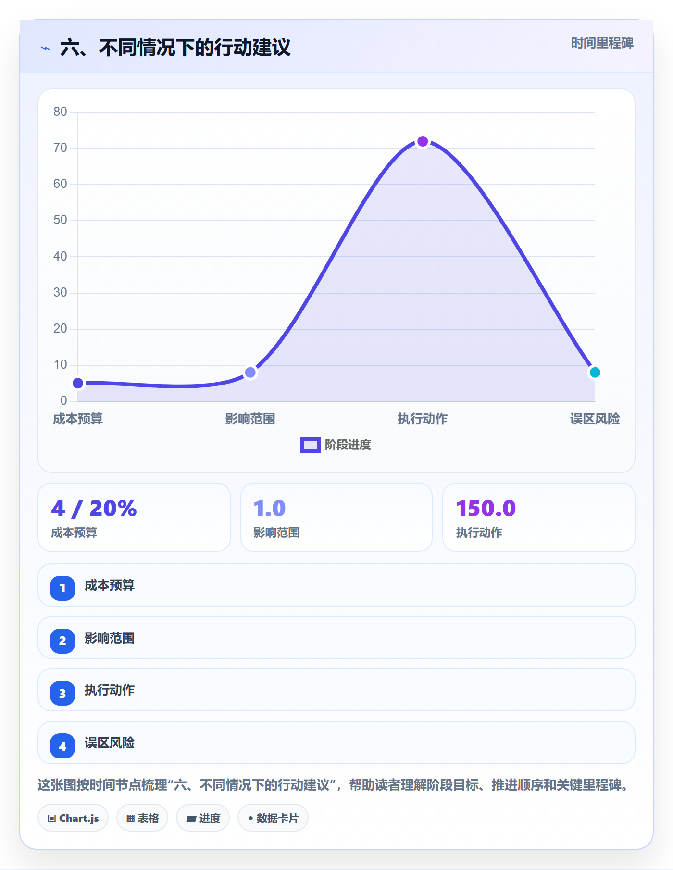
Task: Click the 成本预算 x-axis label under the chart
Action: (78, 419)
